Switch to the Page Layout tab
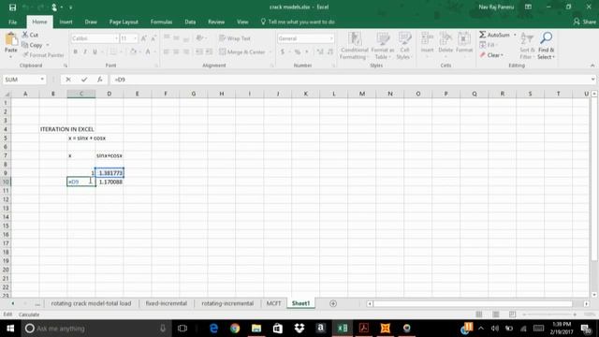 (124, 22)
